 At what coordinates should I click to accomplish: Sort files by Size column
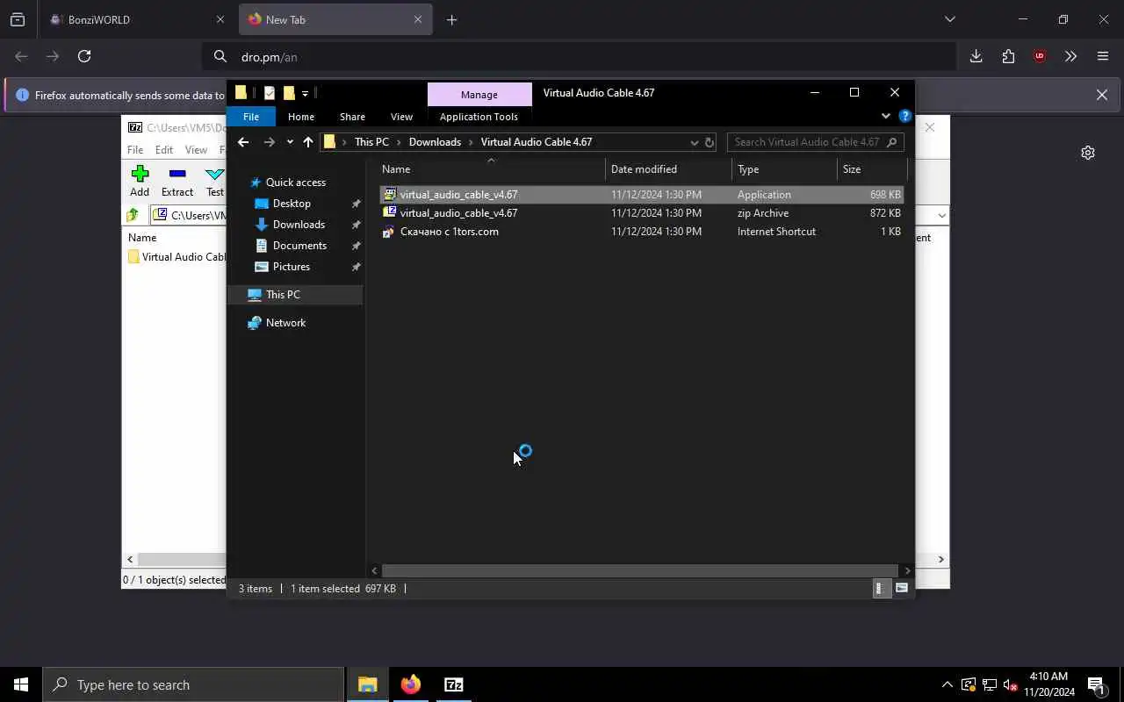click(852, 169)
